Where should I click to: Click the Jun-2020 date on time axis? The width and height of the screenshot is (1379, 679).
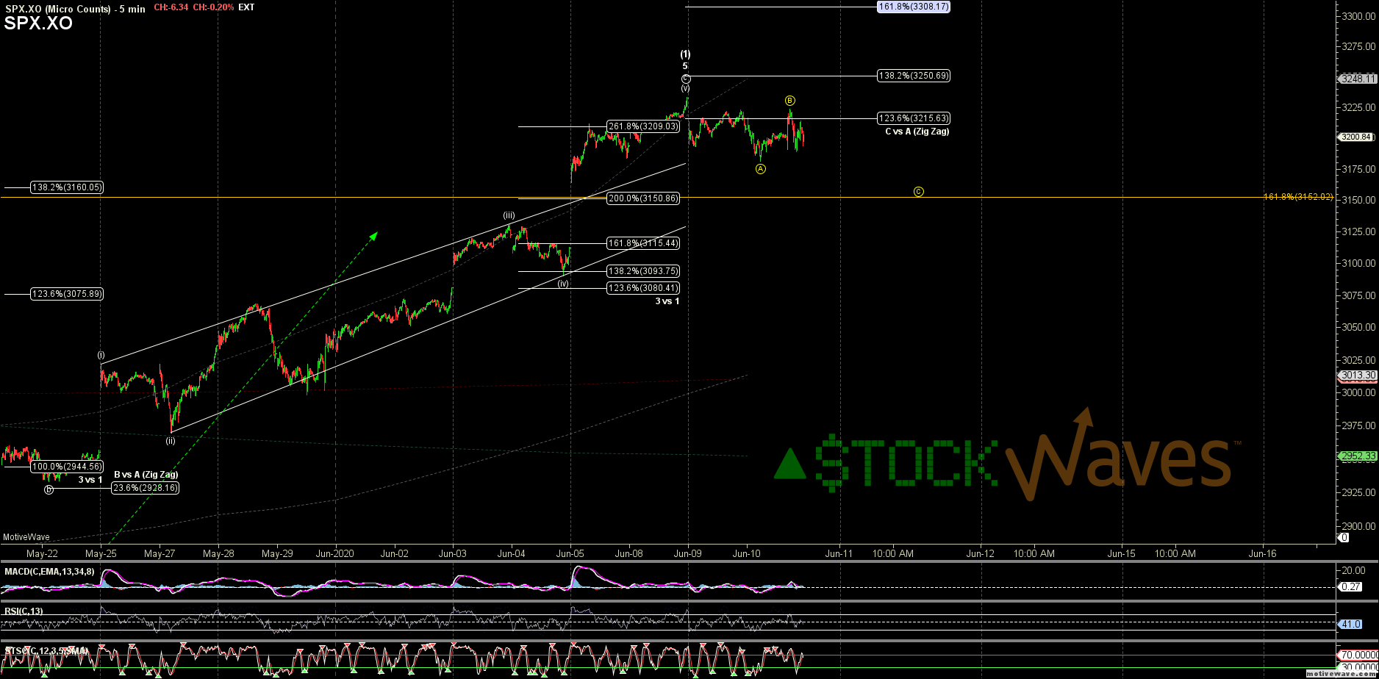point(335,553)
